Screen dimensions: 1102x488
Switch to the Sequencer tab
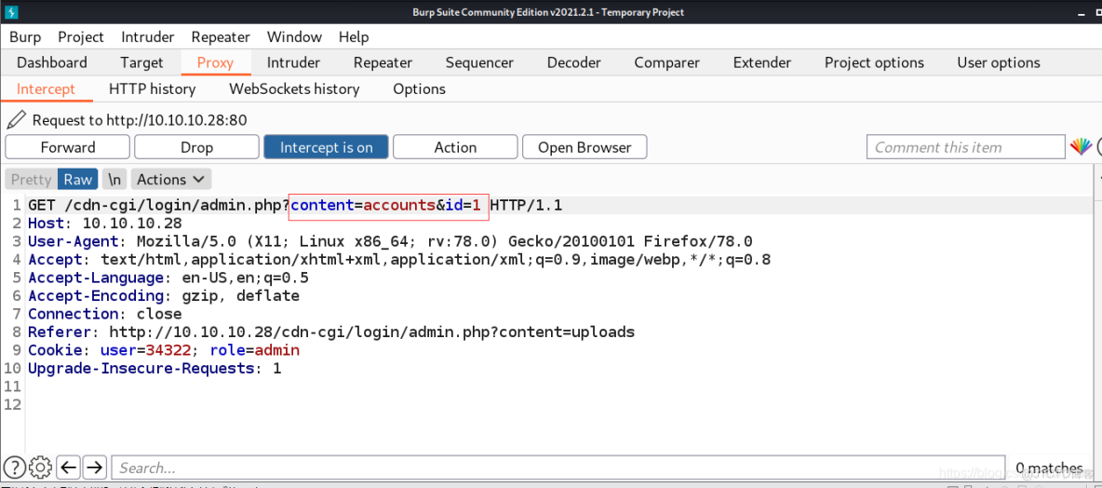479,62
